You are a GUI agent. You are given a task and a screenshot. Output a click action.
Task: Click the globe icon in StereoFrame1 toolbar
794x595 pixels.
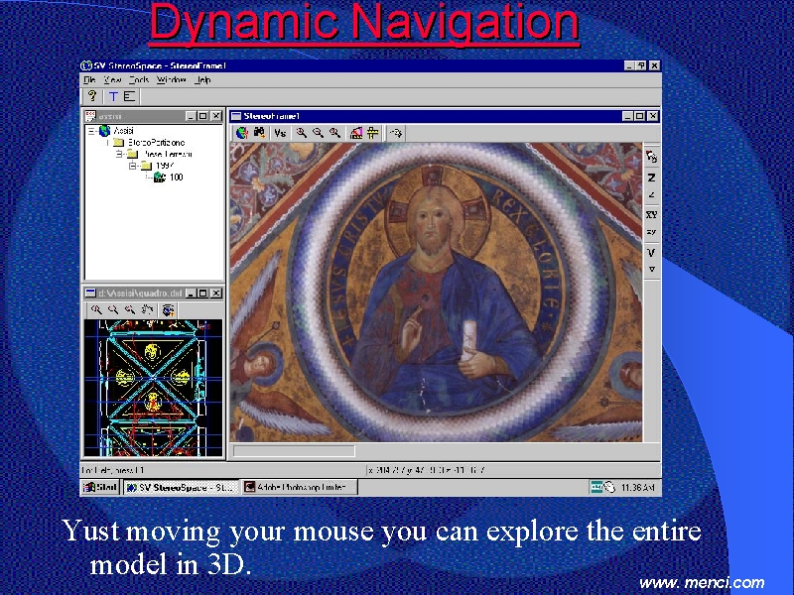(242, 133)
